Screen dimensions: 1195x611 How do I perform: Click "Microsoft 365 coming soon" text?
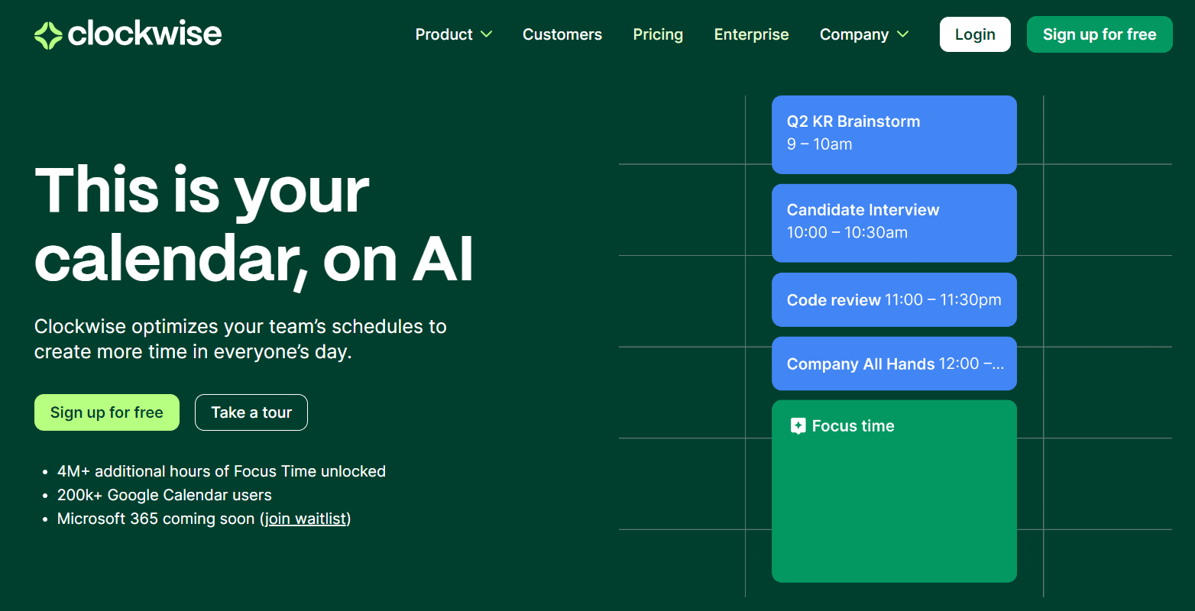click(156, 519)
